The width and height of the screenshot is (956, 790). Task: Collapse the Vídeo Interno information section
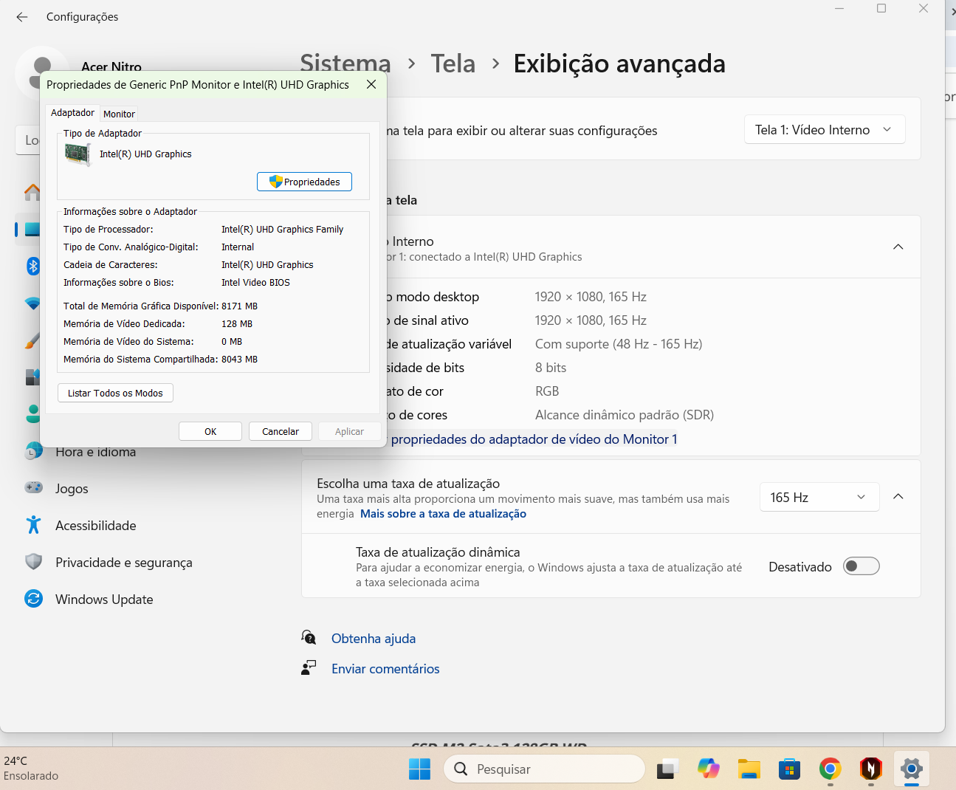[x=898, y=247]
